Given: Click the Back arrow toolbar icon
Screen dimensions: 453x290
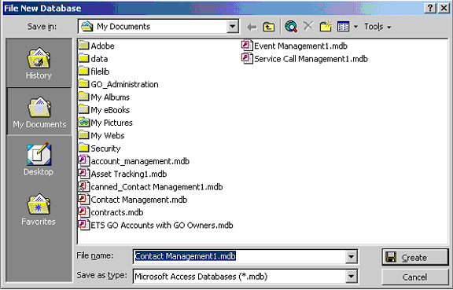Looking at the screenshot, I should 252,28.
